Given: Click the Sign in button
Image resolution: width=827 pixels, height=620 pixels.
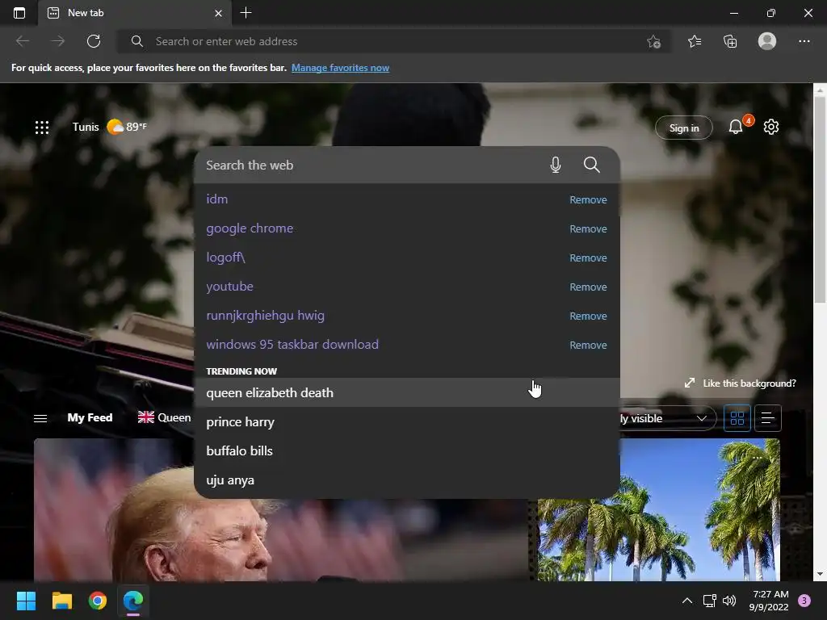Looking at the screenshot, I should (683, 128).
